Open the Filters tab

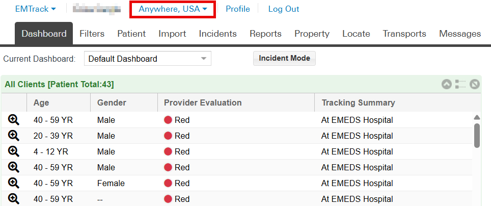point(92,34)
